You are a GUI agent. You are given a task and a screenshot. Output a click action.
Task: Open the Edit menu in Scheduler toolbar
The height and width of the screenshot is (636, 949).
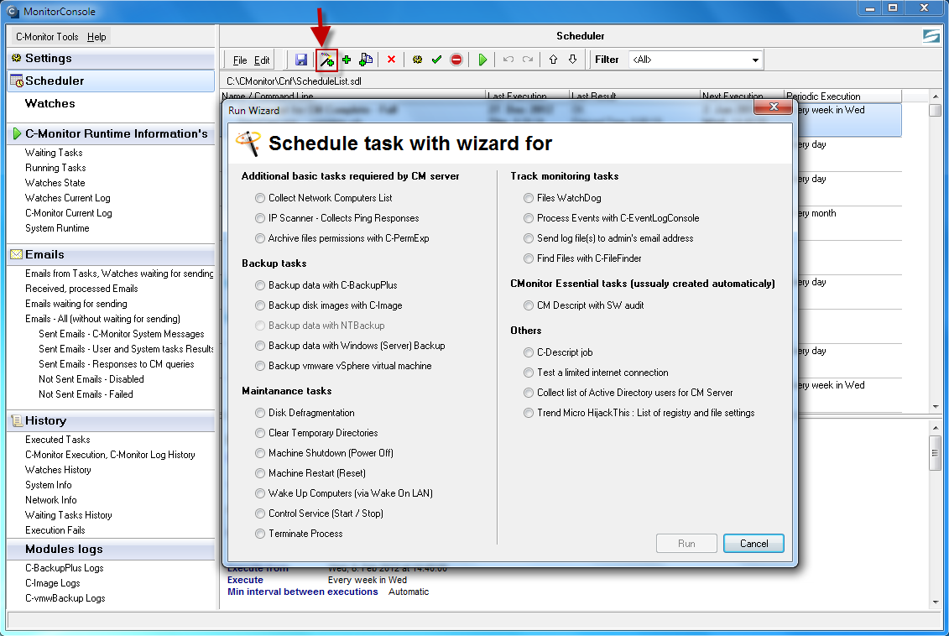(x=262, y=60)
